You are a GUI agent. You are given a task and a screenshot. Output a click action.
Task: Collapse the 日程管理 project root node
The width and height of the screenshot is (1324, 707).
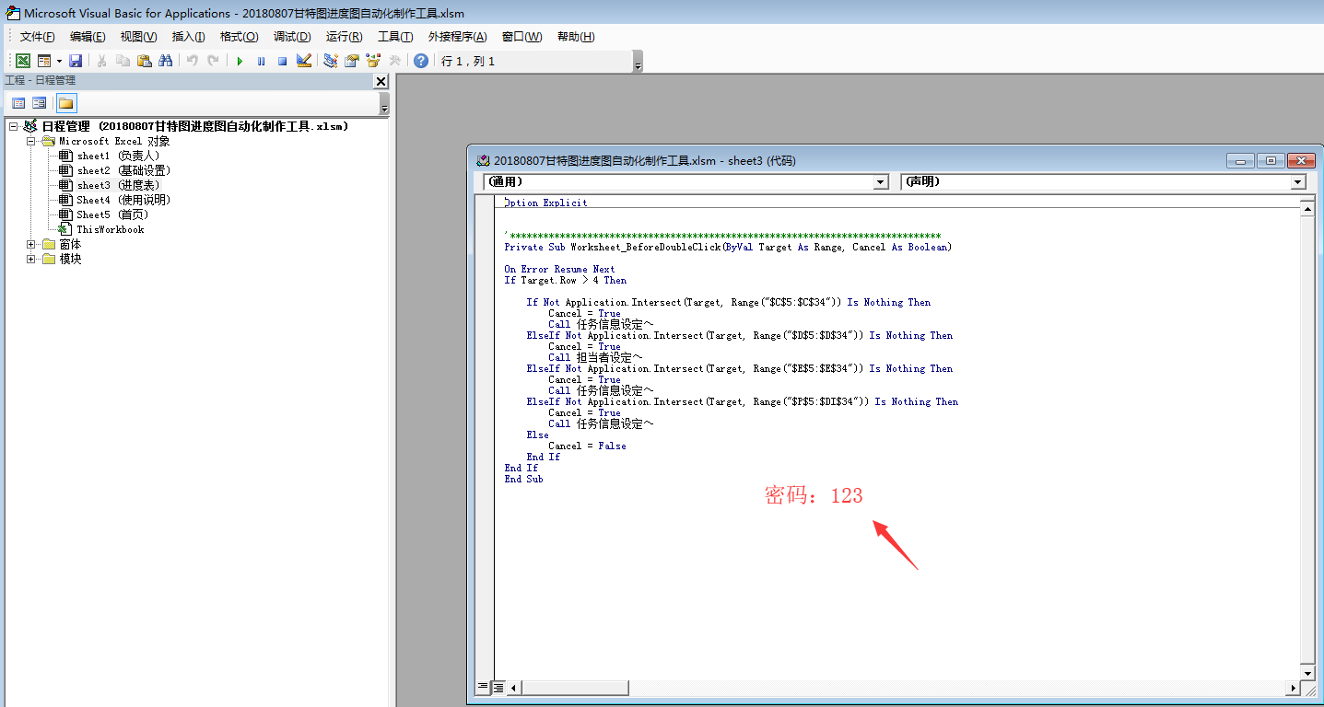[x=14, y=126]
